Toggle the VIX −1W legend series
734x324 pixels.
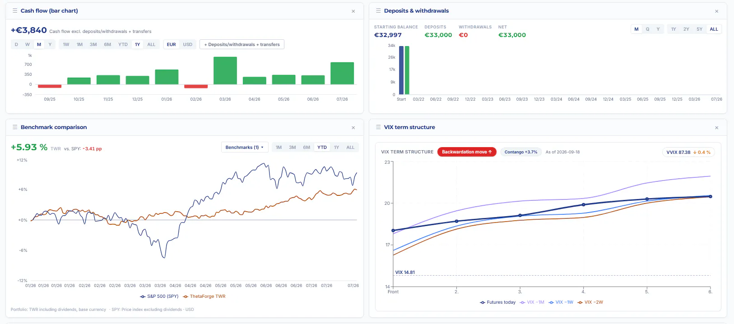click(561, 302)
